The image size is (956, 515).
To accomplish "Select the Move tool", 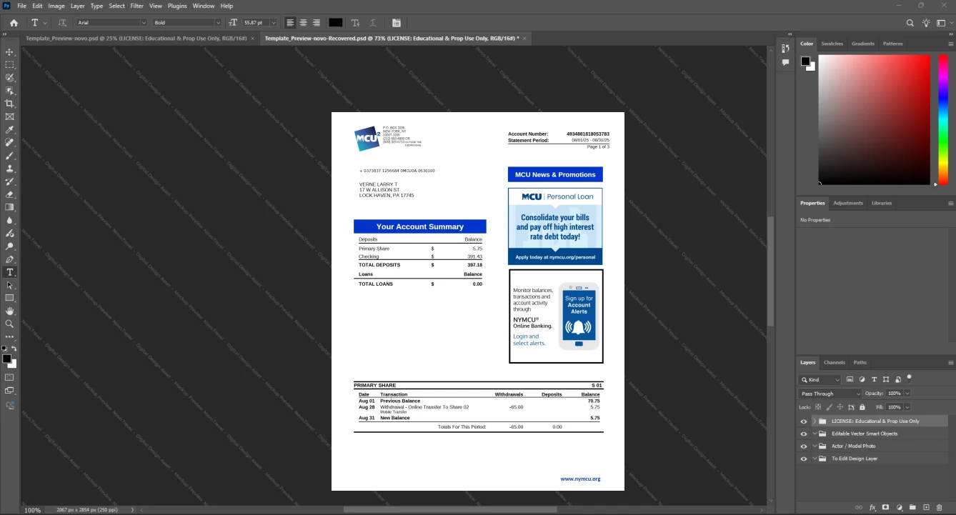I will coord(9,52).
